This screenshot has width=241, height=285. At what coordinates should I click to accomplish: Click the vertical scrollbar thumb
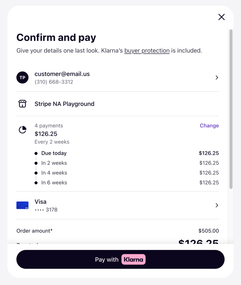[231, 109]
